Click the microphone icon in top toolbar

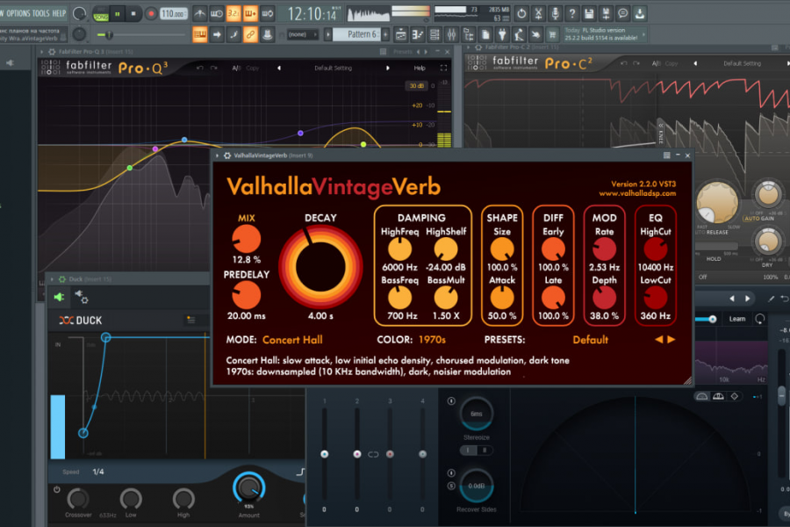556,14
